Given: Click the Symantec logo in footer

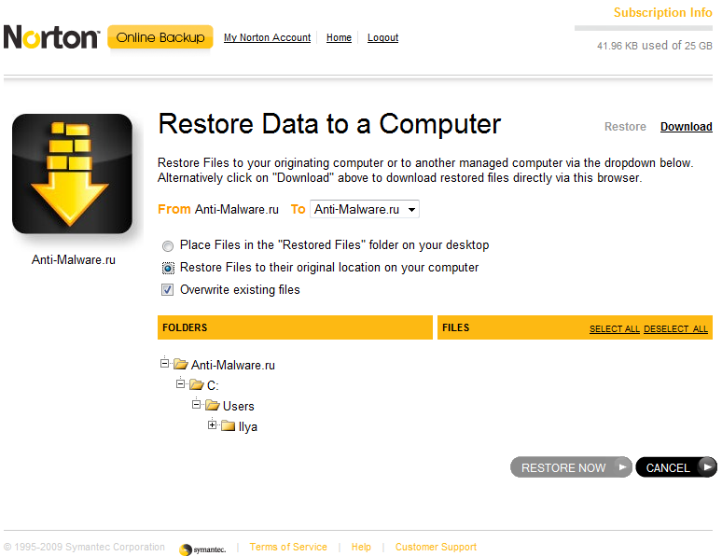Looking at the screenshot, I should tap(202, 549).
